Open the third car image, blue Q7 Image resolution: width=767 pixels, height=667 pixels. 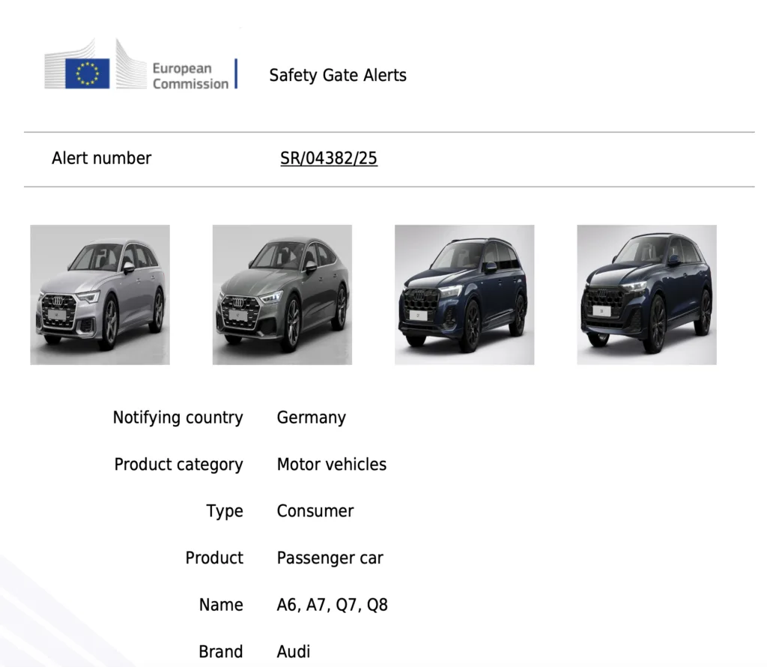click(x=464, y=295)
